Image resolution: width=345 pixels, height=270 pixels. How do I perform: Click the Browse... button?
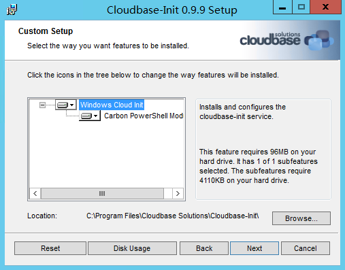click(301, 218)
